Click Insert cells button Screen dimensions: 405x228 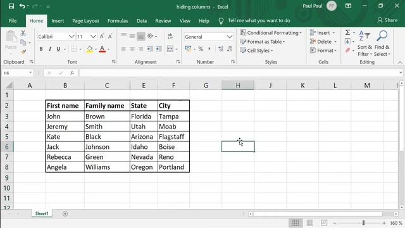tap(323, 33)
